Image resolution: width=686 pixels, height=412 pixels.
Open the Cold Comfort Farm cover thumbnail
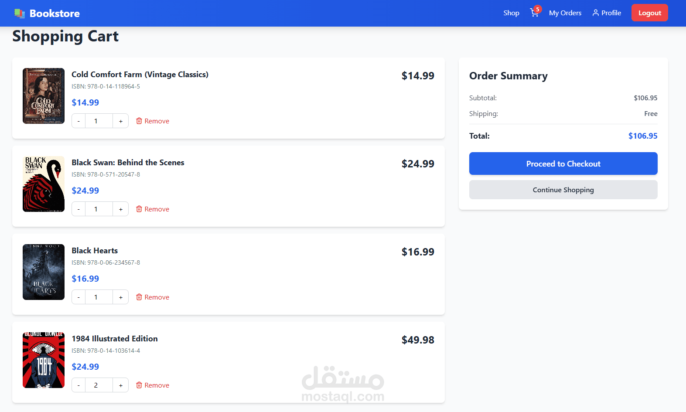pos(44,96)
